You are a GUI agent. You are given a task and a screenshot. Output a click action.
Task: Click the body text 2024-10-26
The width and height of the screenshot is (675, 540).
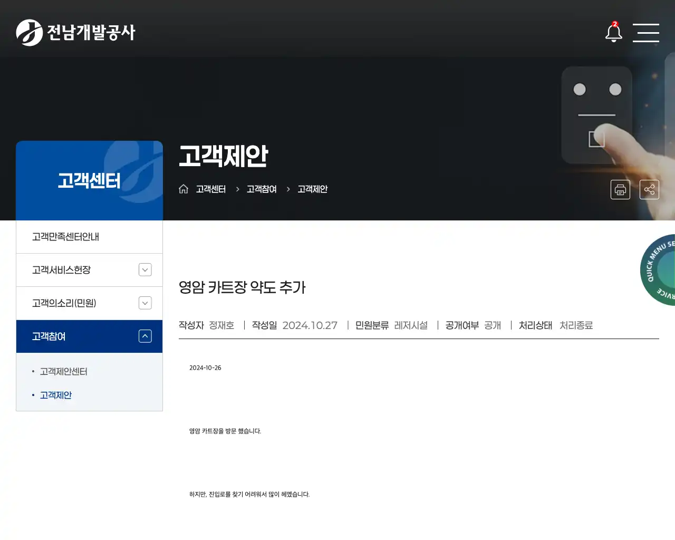point(205,368)
